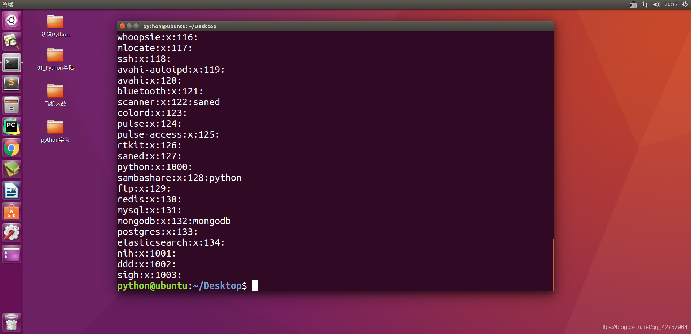
Task: Click the line redis:x:130:
Action: tap(149, 199)
